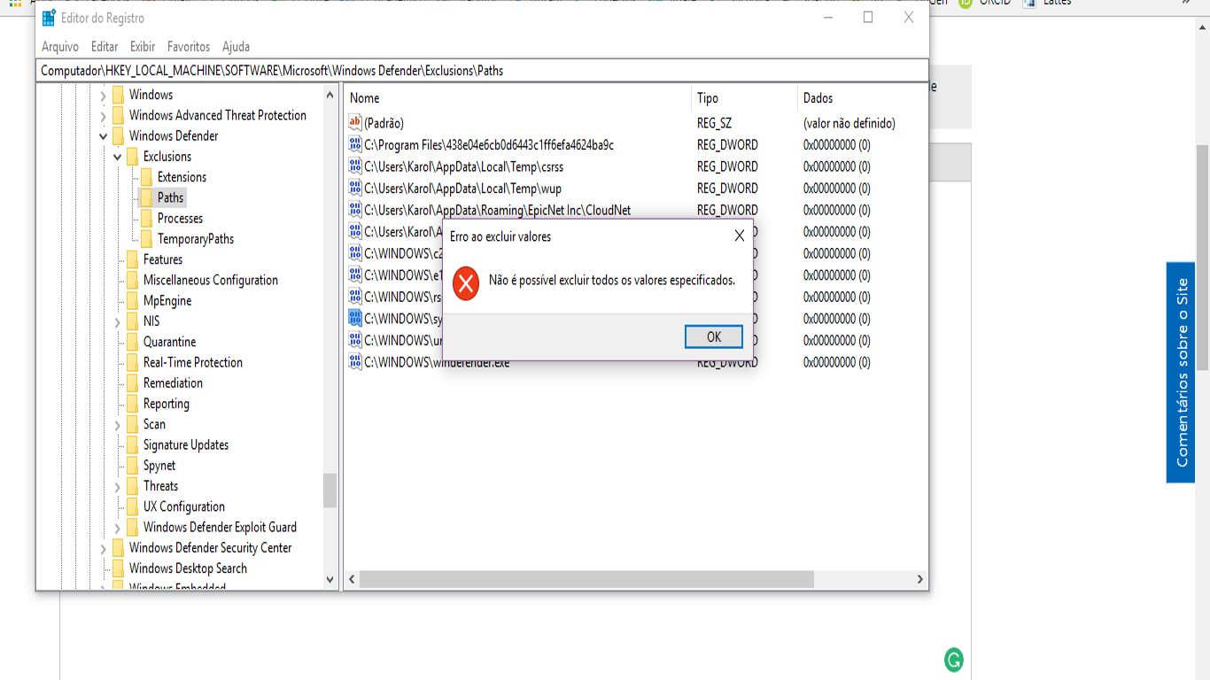Viewport: 1210px width, 680px height.
Task: Close the 'Erro ao excluir valores' dialog
Action: [x=740, y=236]
